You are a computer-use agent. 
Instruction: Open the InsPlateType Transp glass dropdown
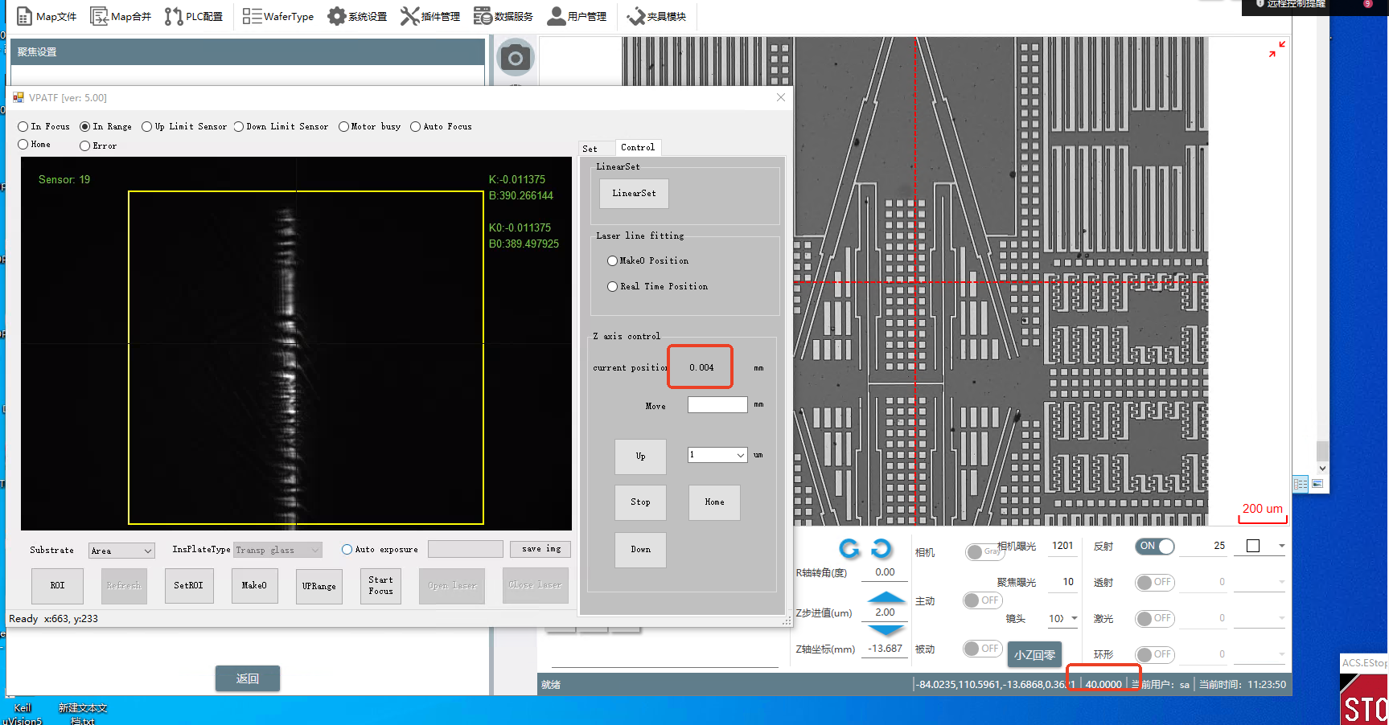coord(277,550)
